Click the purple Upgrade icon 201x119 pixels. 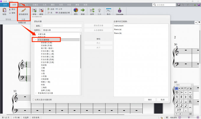coord(120,10)
